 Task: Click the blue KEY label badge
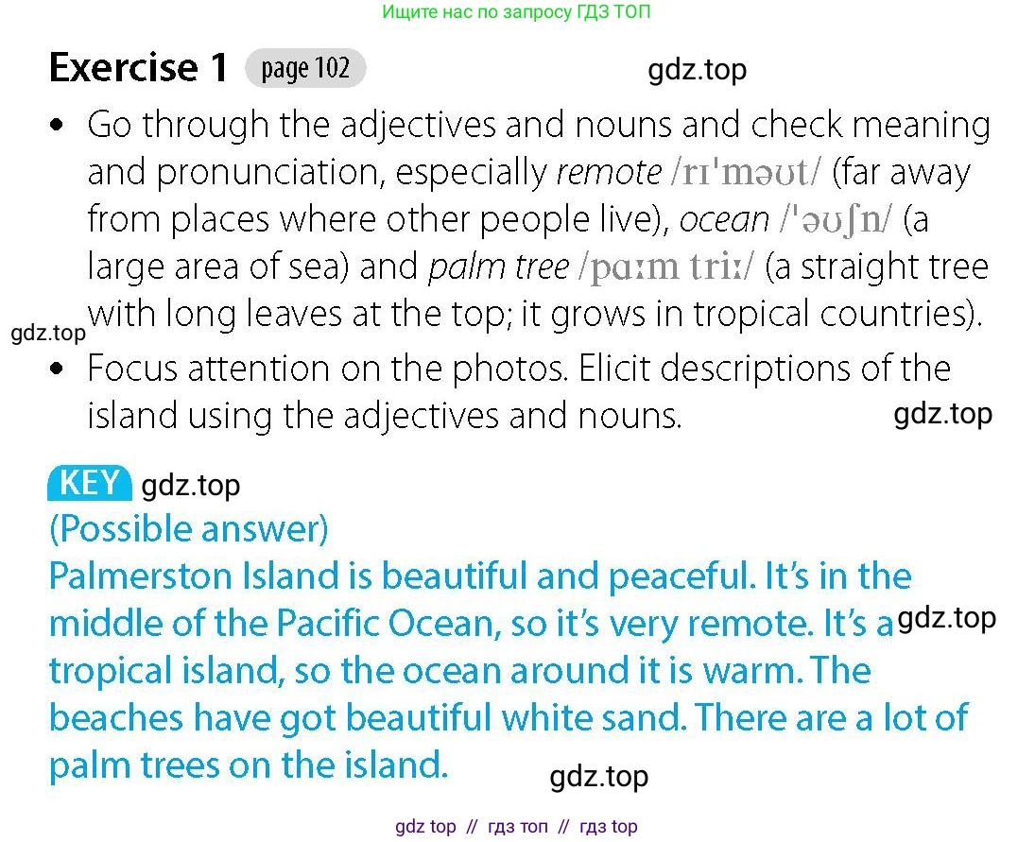pyautogui.click(x=89, y=483)
